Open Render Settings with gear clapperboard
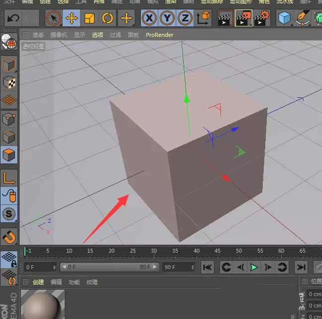 tap(261, 18)
